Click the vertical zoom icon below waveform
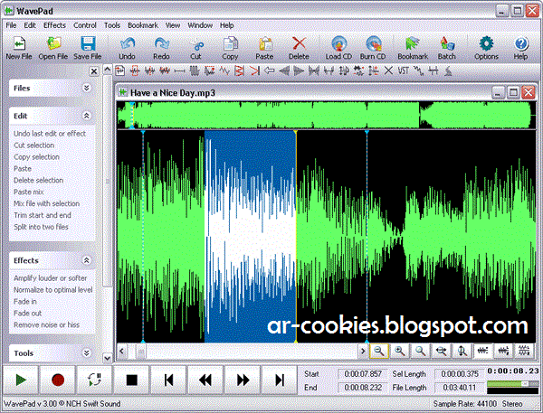The height and width of the screenshot is (413, 543). 462,351
